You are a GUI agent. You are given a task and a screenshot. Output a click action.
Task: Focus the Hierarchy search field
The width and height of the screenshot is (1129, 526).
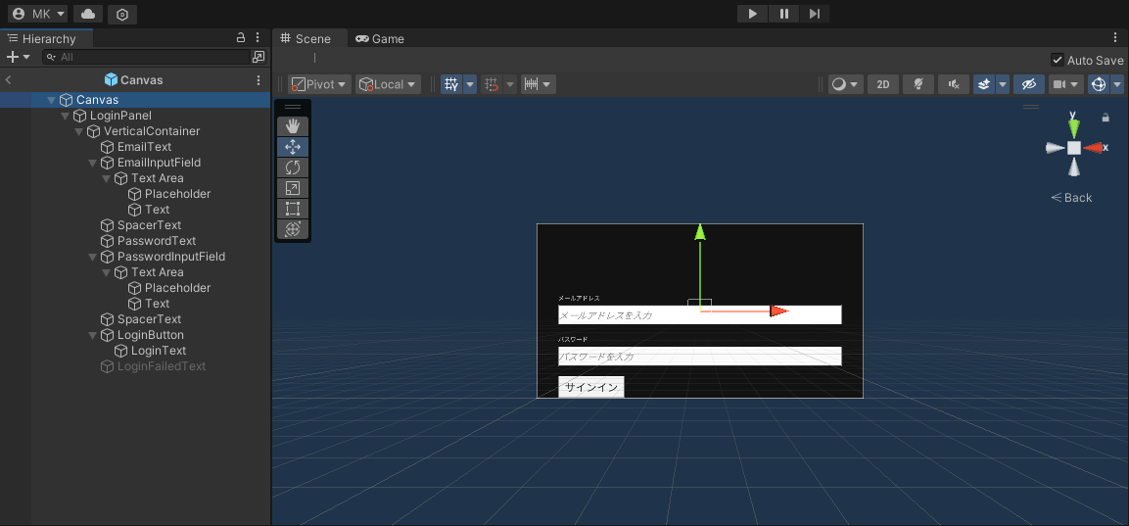point(146,57)
